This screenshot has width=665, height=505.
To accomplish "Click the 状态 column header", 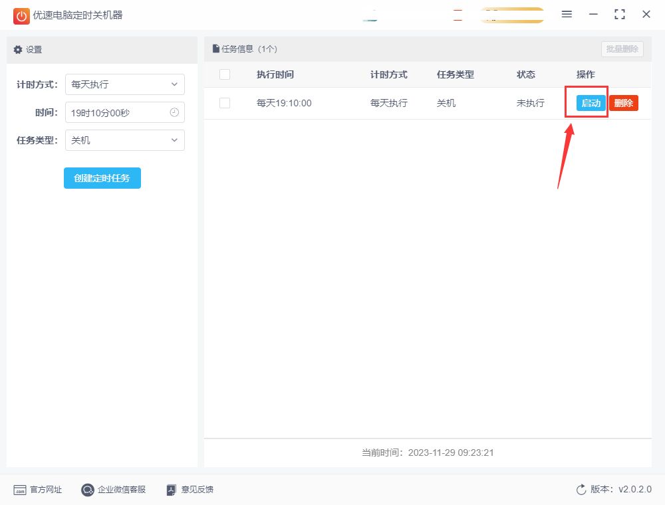I will click(526, 74).
